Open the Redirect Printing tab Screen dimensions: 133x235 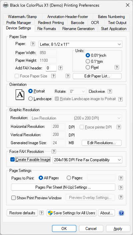pos(51,23)
